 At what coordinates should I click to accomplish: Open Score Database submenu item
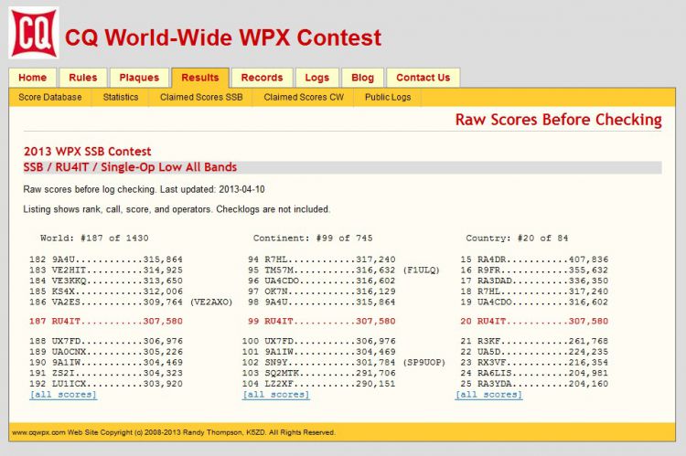pyautogui.click(x=50, y=98)
